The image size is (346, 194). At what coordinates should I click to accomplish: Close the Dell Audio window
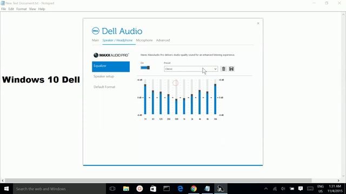tap(258, 23)
